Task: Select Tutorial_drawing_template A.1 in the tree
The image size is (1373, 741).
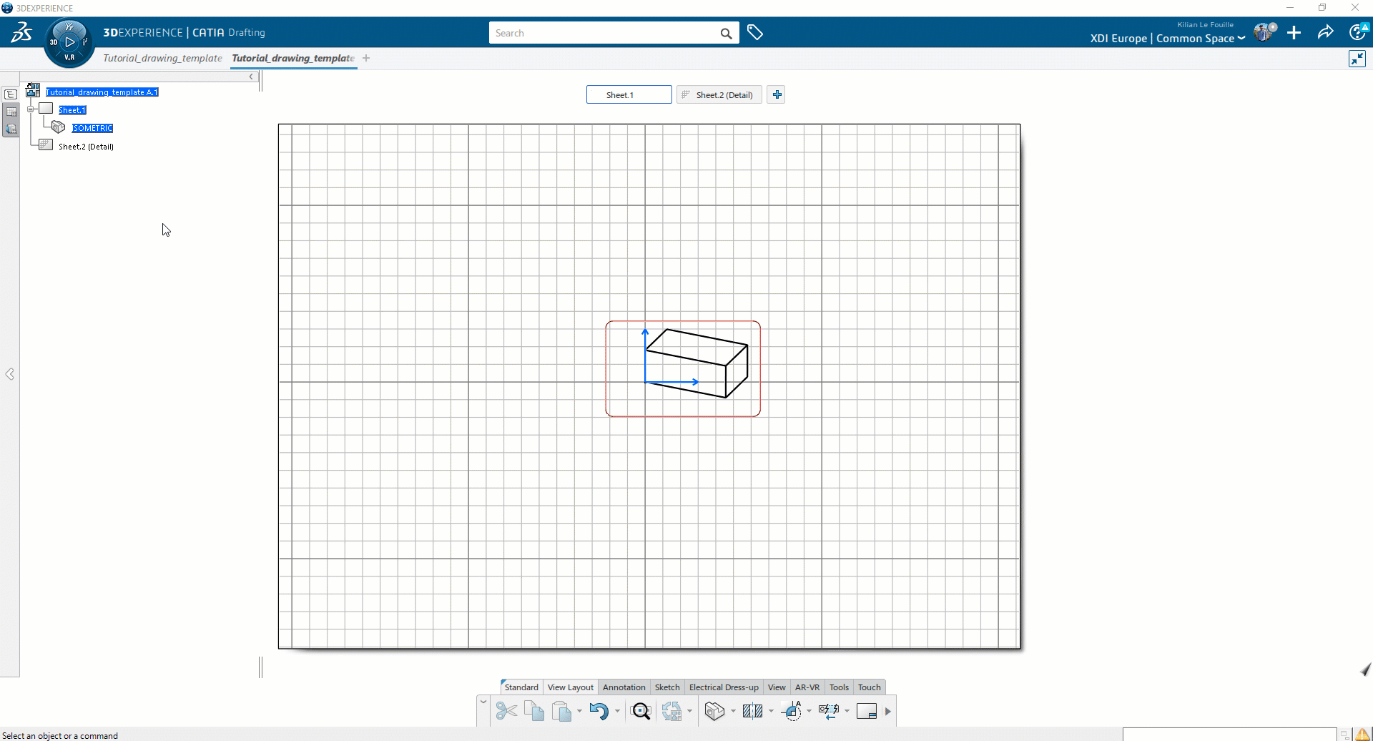Action: 102,92
